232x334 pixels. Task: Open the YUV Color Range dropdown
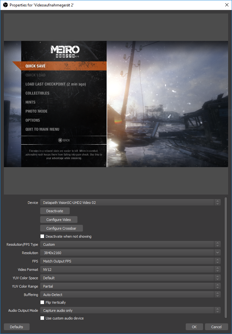click(130, 286)
